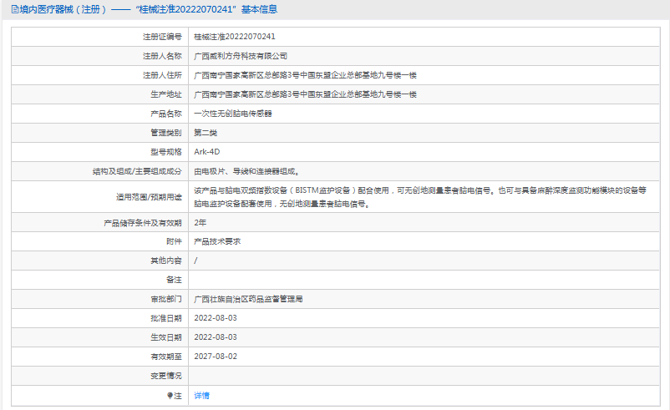Screen dimensions: 670x410
Task: Click the 注册证编号 label
Action: point(162,37)
